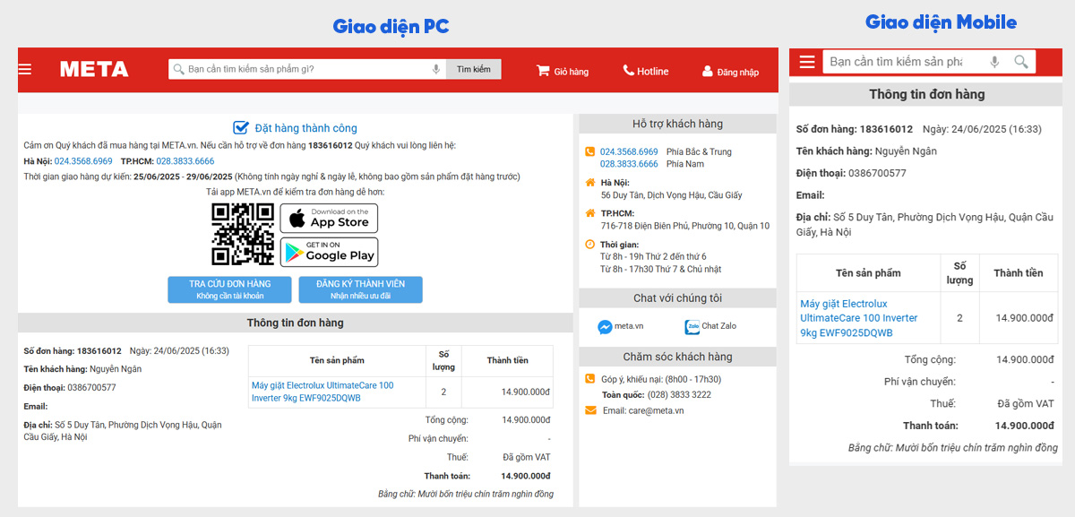Open the Đăng nhập login link
Viewport: 1075px width, 517px height.
pyautogui.click(x=730, y=72)
